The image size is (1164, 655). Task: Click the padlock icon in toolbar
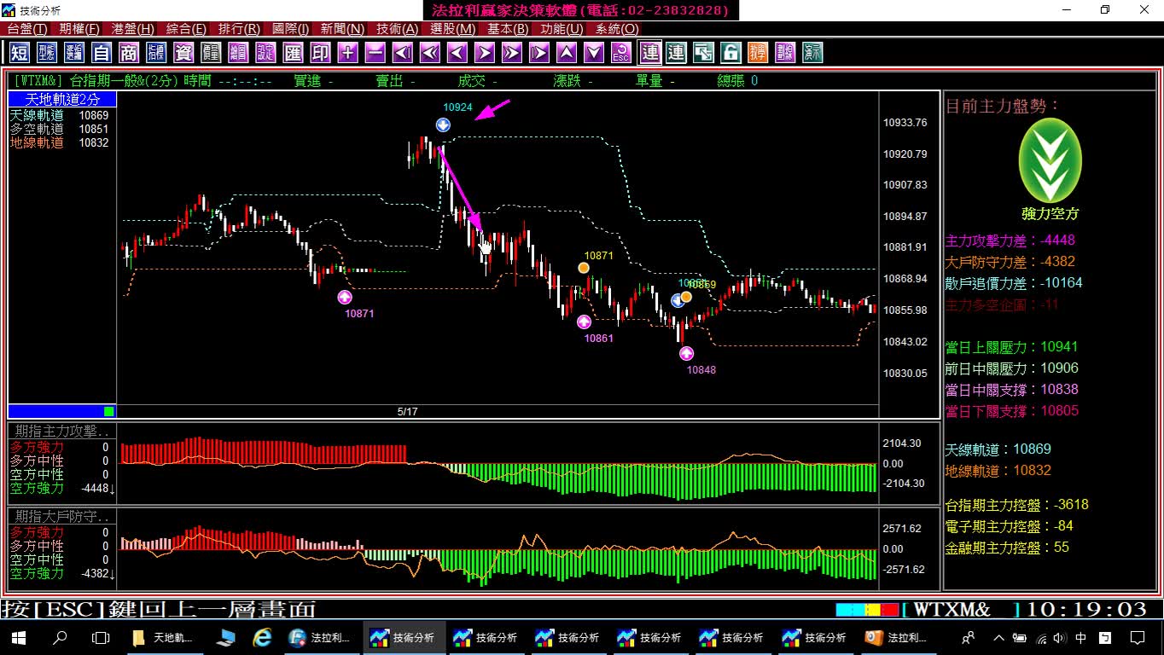730,53
